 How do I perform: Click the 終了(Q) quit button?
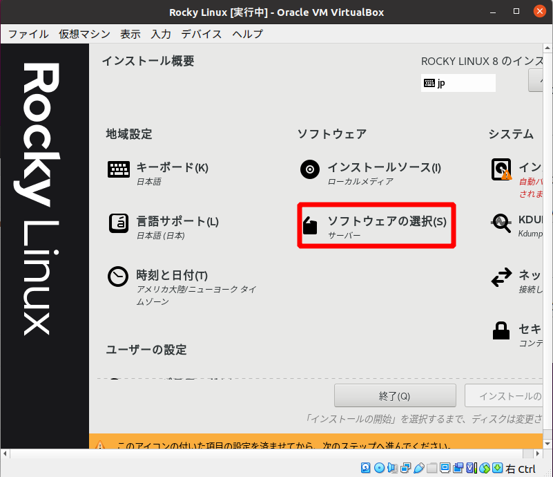click(x=395, y=396)
